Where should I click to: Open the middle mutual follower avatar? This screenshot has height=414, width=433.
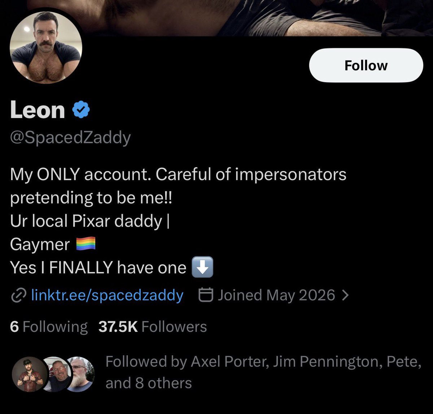tap(58, 374)
